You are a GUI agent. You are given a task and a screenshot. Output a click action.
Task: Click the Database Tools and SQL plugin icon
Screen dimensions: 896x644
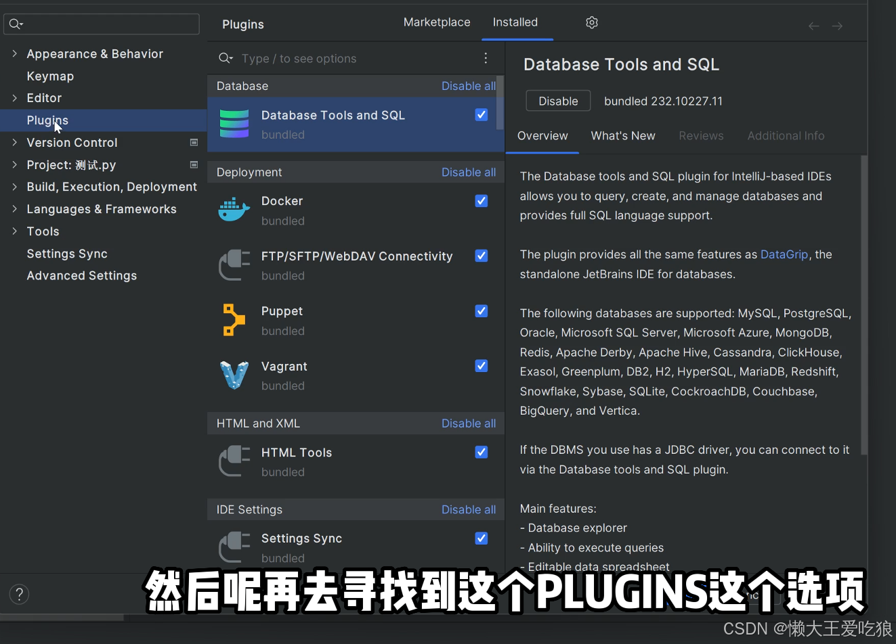pos(234,124)
